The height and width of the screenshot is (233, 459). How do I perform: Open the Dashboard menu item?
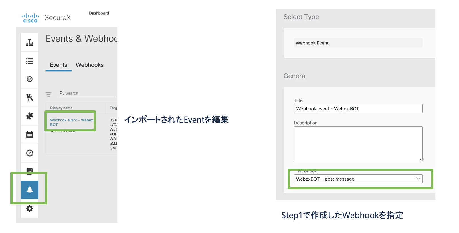tap(99, 13)
